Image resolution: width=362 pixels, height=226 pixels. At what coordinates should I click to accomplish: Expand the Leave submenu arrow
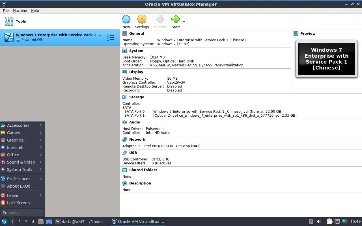pos(41,195)
